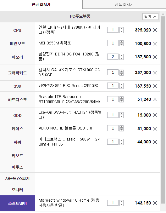The width and height of the screenshot is (166, 213).
Task: Collapse PC주요부품 section with 닫기 button
Action: tap(150, 17)
